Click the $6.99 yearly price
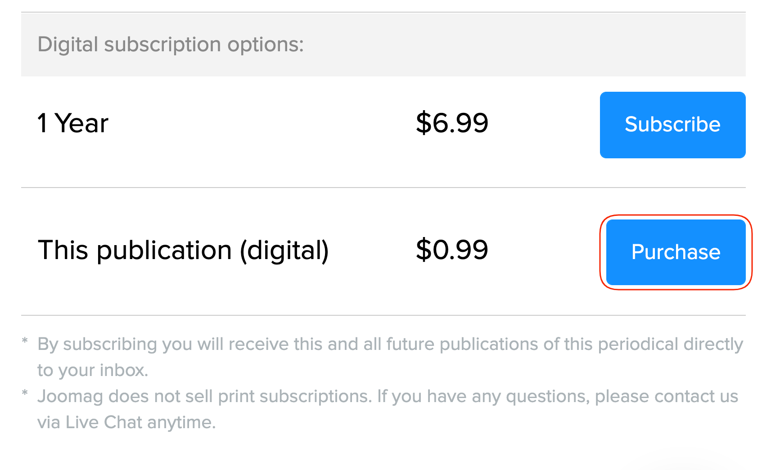The height and width of the screenshot is (470, 762). point(452,123)
